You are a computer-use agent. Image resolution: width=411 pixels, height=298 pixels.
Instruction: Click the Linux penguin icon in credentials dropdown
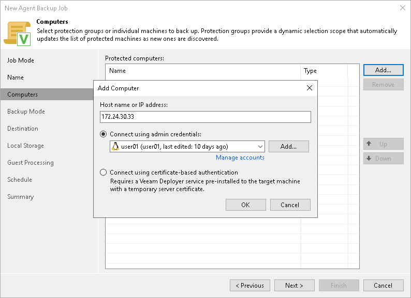(116, 147)
